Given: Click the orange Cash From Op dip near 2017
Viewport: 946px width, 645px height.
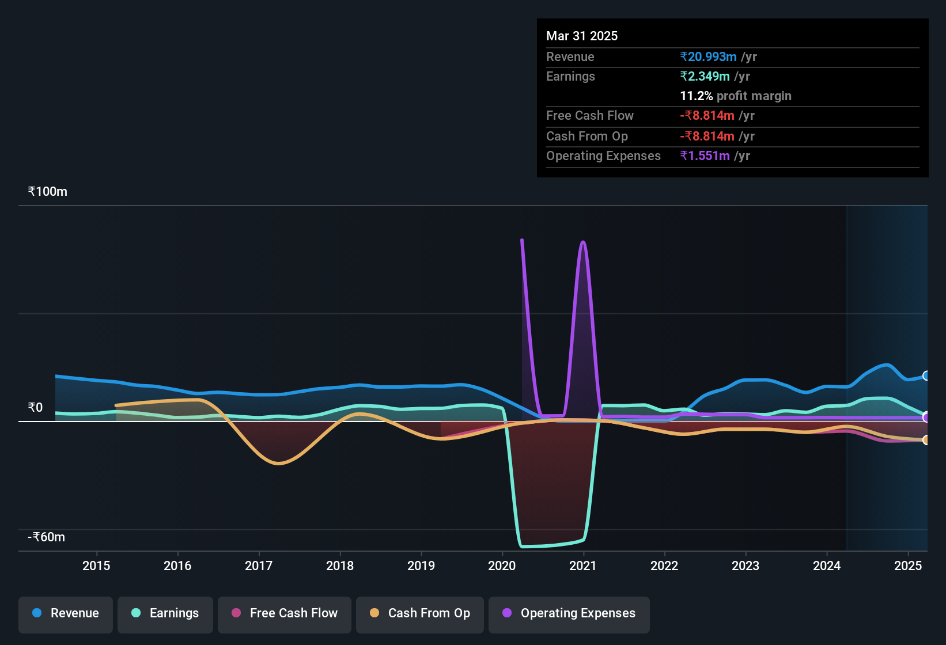Looking at the screenshot, I should point(279,463).
